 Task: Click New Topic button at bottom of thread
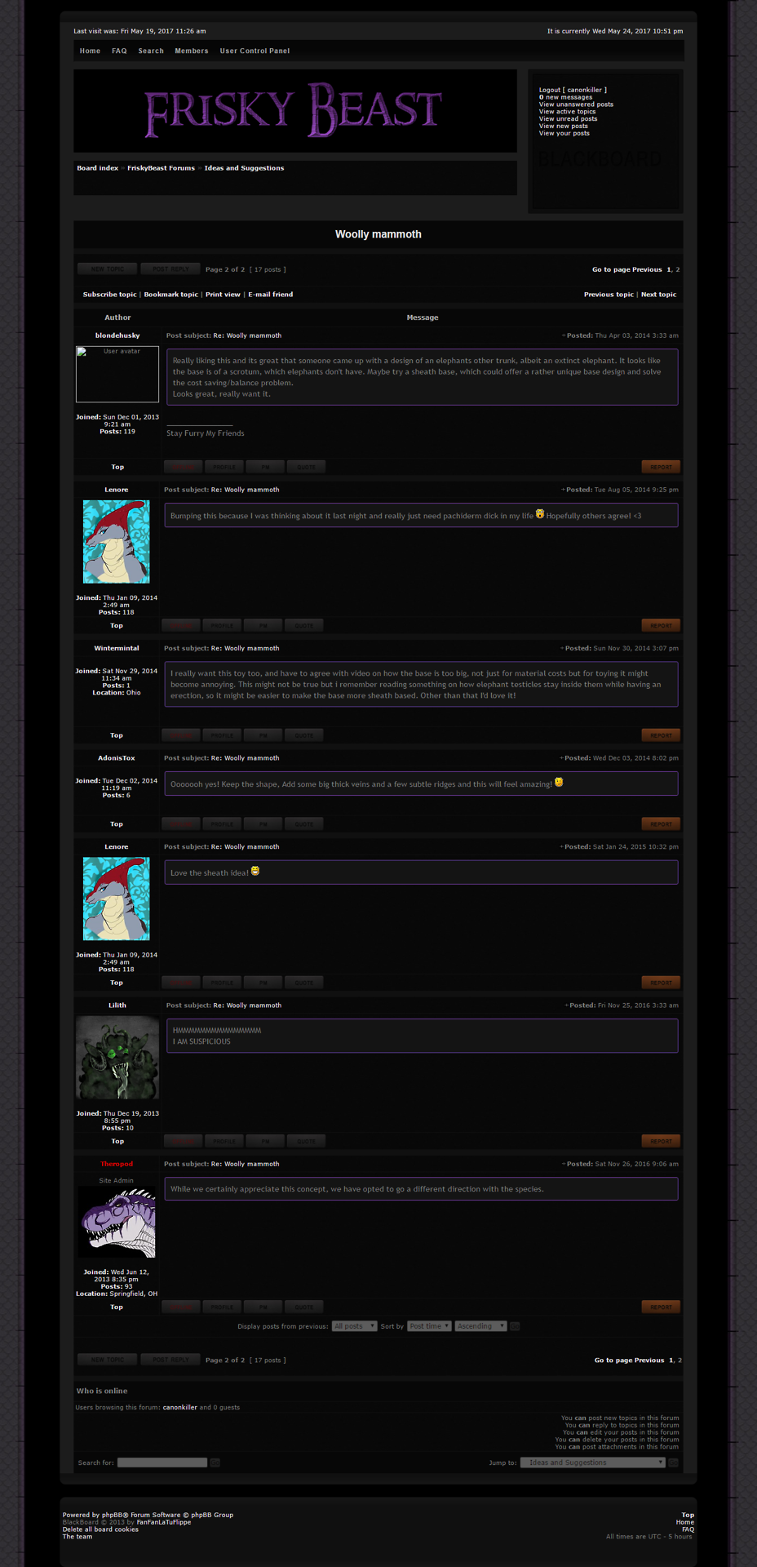[107, 1360]
